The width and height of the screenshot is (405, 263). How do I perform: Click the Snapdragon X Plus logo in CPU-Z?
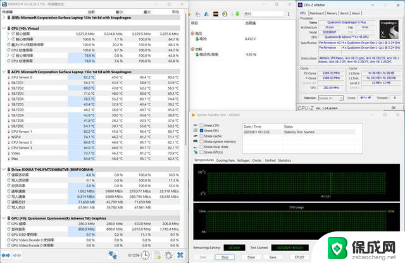[x=389, y=30]
